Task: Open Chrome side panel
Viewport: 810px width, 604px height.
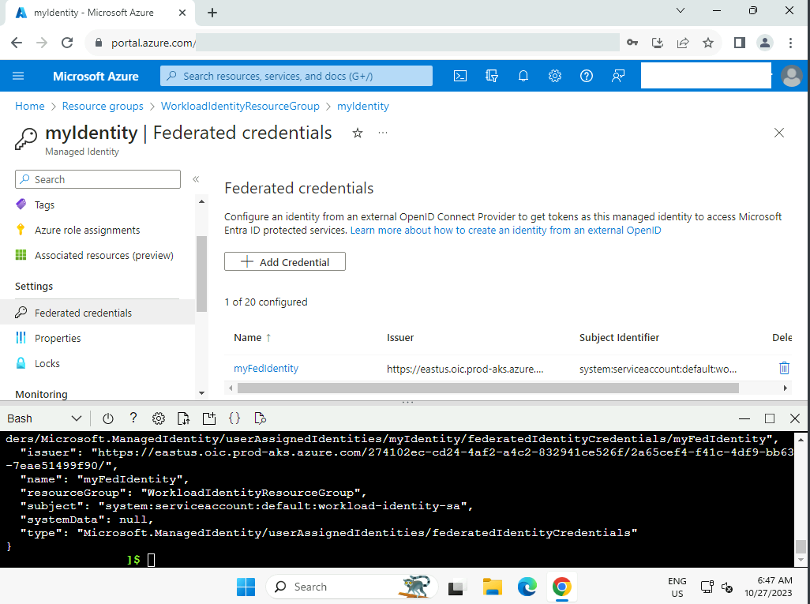Action: (x=740, y=43)
